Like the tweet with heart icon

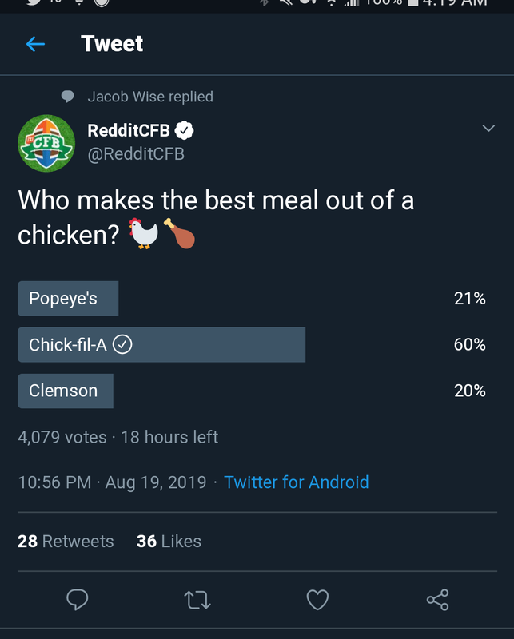[x=317, y=600]
